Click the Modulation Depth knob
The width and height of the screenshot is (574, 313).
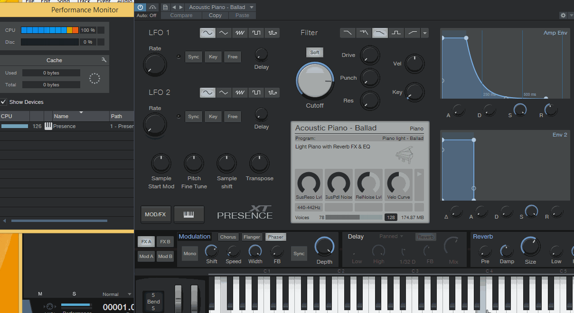(325, 247)
